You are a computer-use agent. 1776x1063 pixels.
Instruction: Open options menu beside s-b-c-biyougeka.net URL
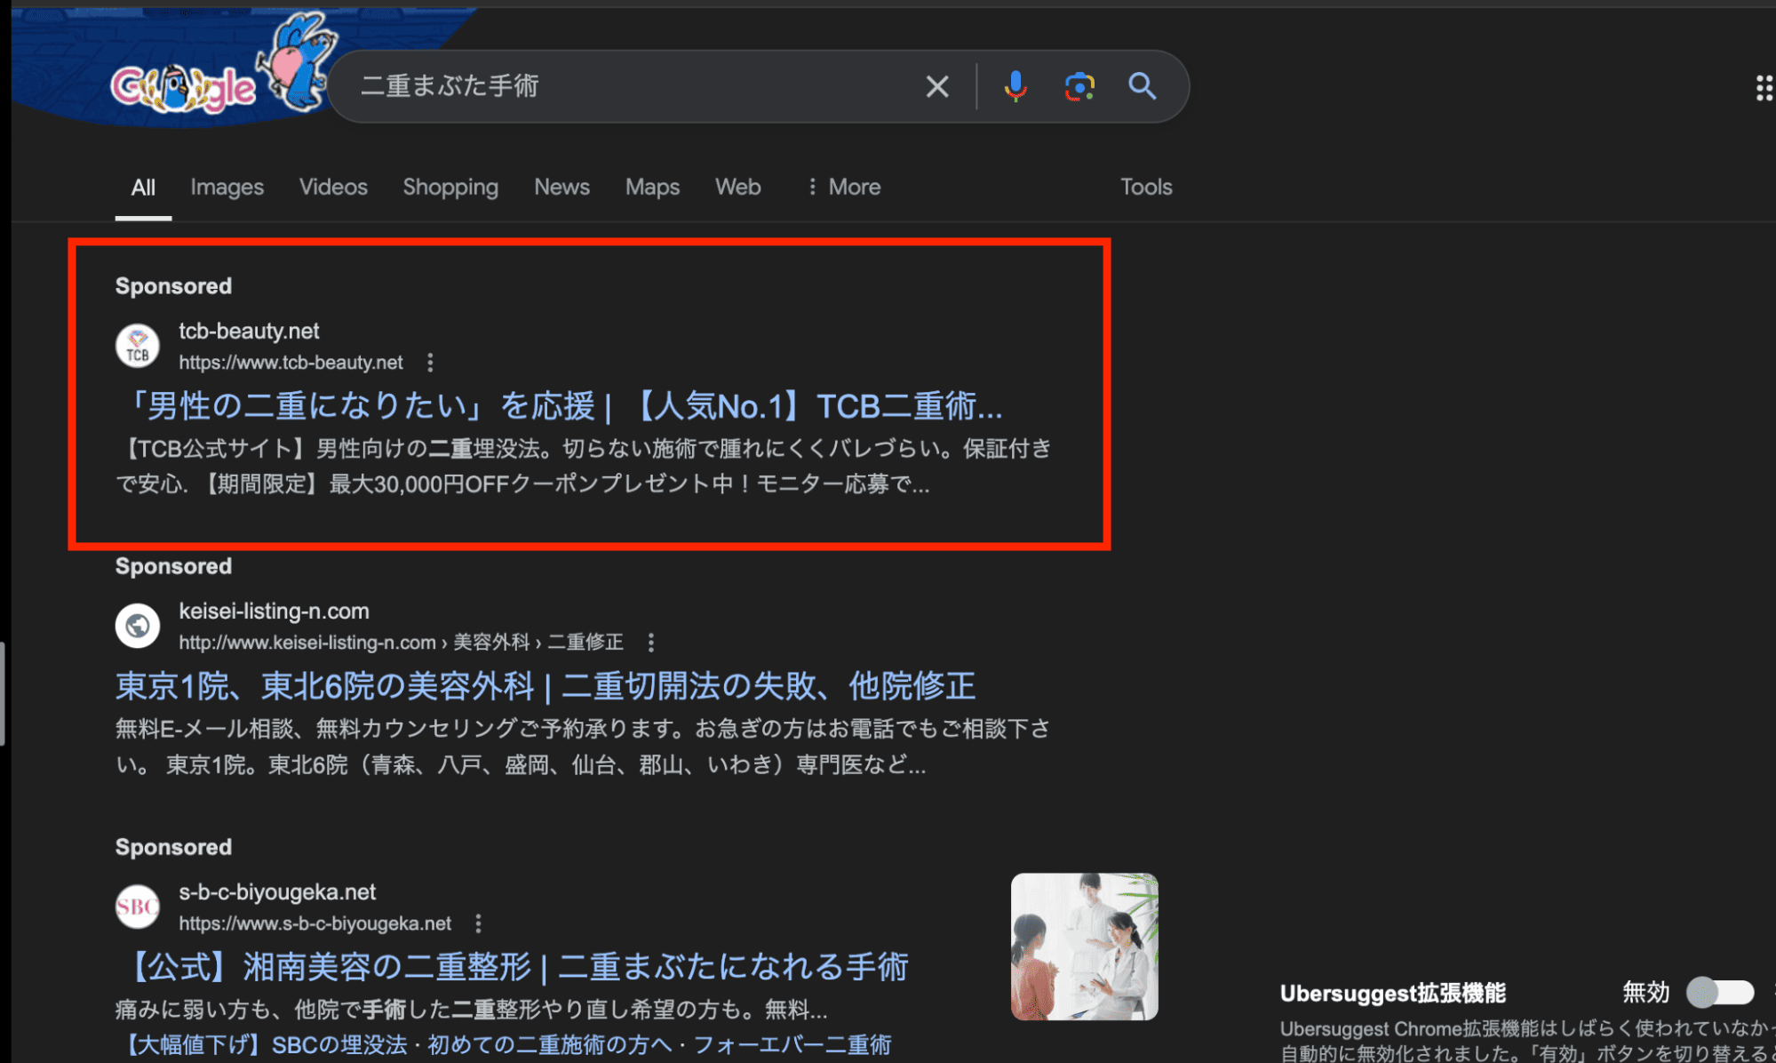coord(478,923)
